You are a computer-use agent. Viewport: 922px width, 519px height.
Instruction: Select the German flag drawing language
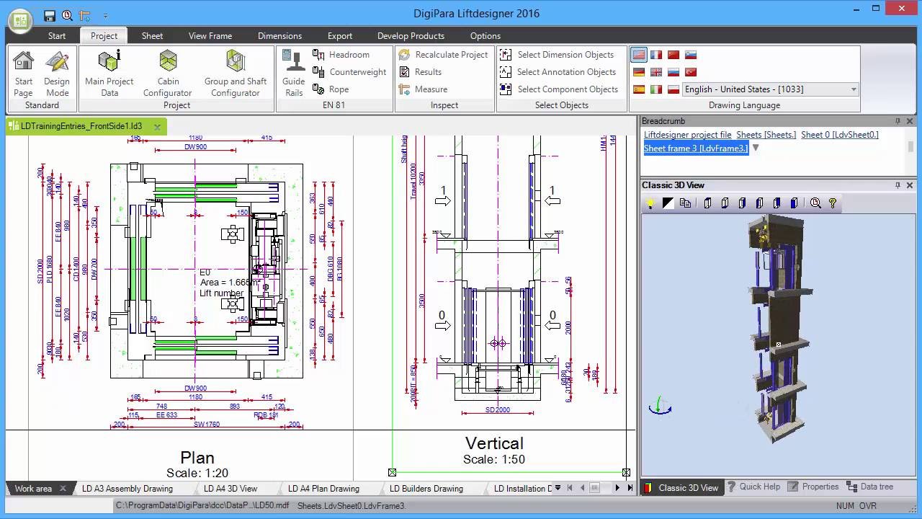(639, 72)
